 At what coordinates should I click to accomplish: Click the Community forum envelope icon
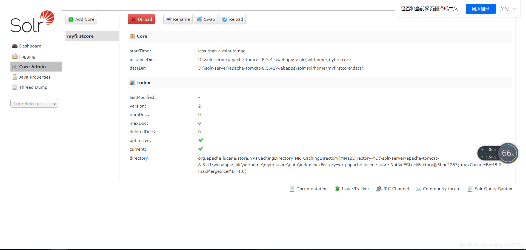(x=419, y=189)
